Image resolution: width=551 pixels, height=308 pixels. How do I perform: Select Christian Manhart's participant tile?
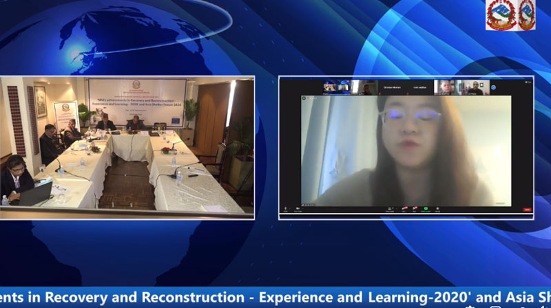(x=391, y=87)
